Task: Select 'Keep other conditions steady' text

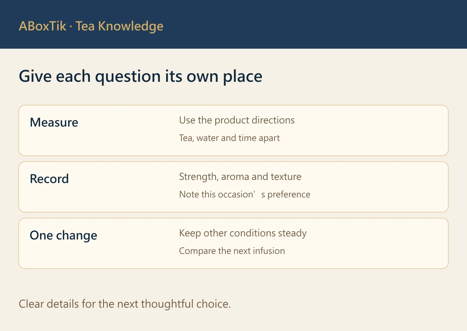Action: pyautogui.click(x=243, y=233)
